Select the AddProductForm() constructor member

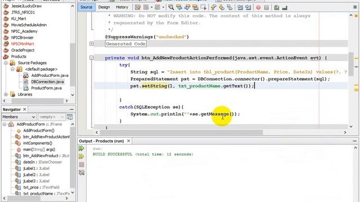tap(39, 130)
